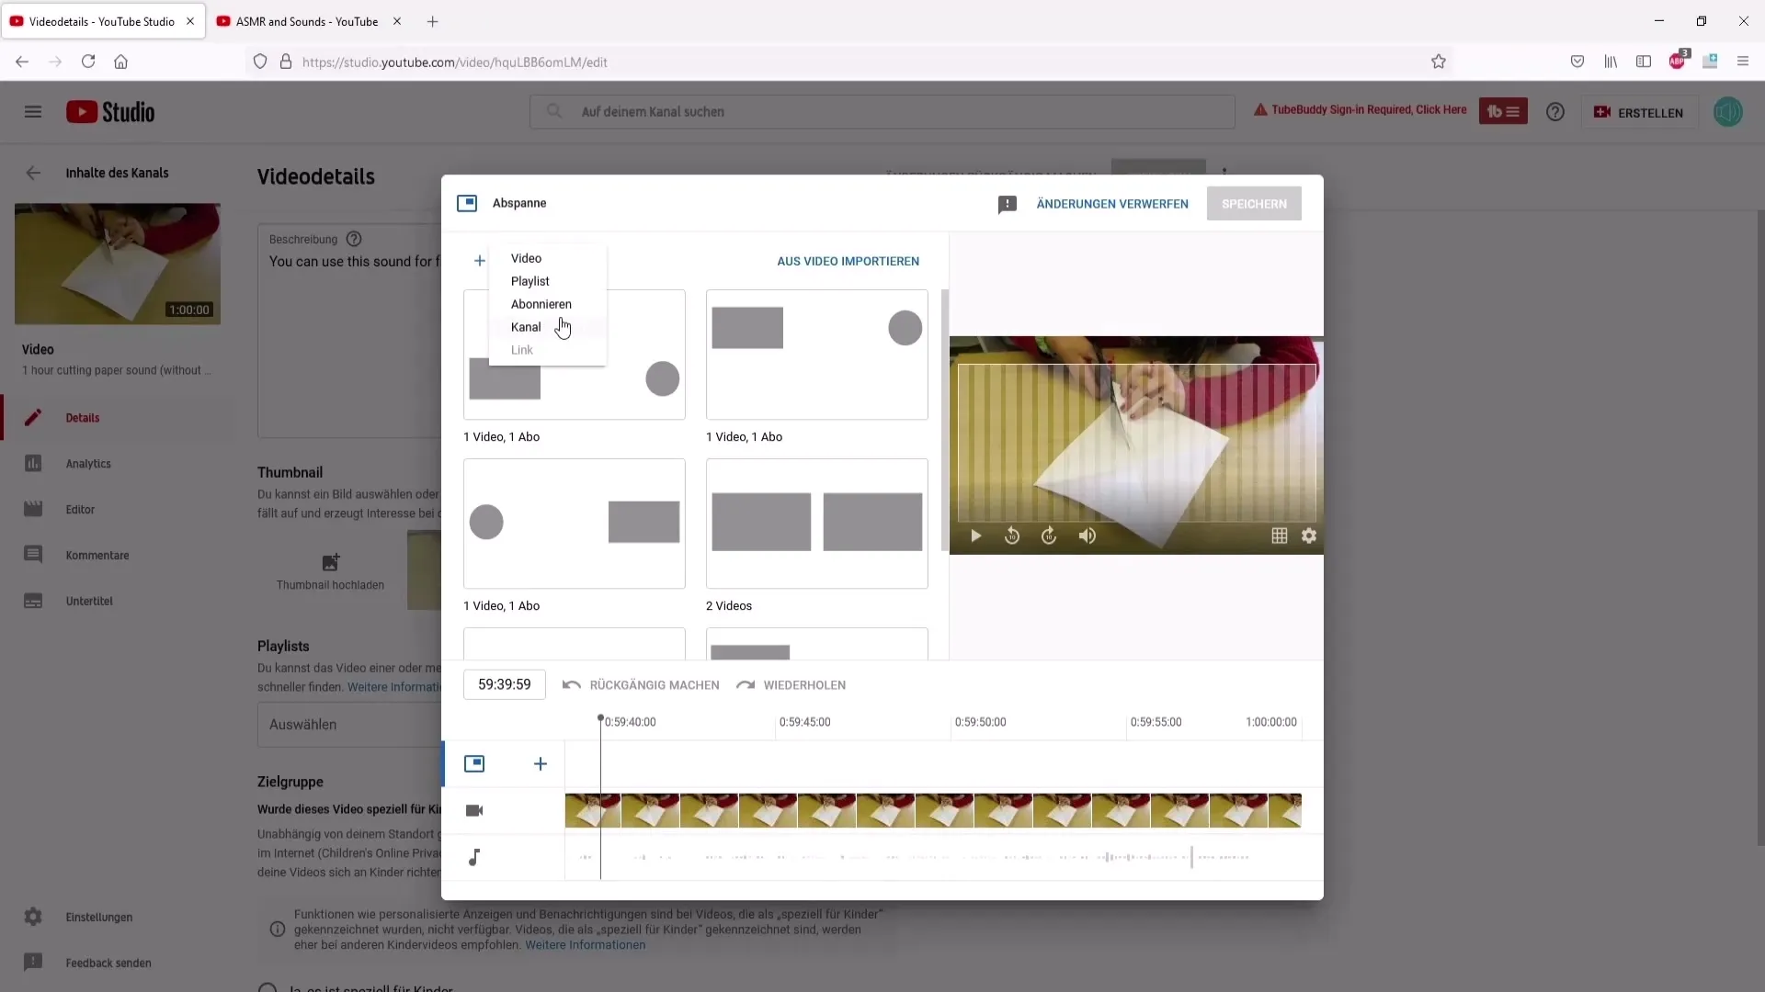Open the help question mark icon
This screenshot has height=992, width=1765.
tap(1555, 112)
